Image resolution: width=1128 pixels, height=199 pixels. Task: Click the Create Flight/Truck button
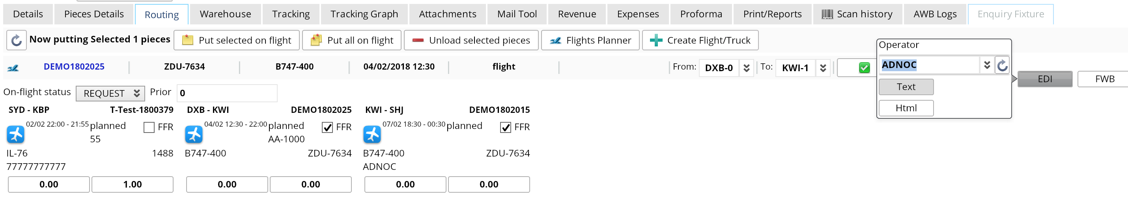coord(700,40)
